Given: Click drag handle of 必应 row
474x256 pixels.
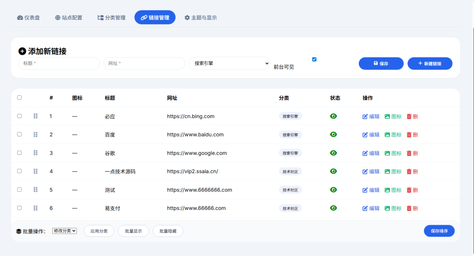Looking at the screenshot, I should pyautogui.click(x=35, y=116).
